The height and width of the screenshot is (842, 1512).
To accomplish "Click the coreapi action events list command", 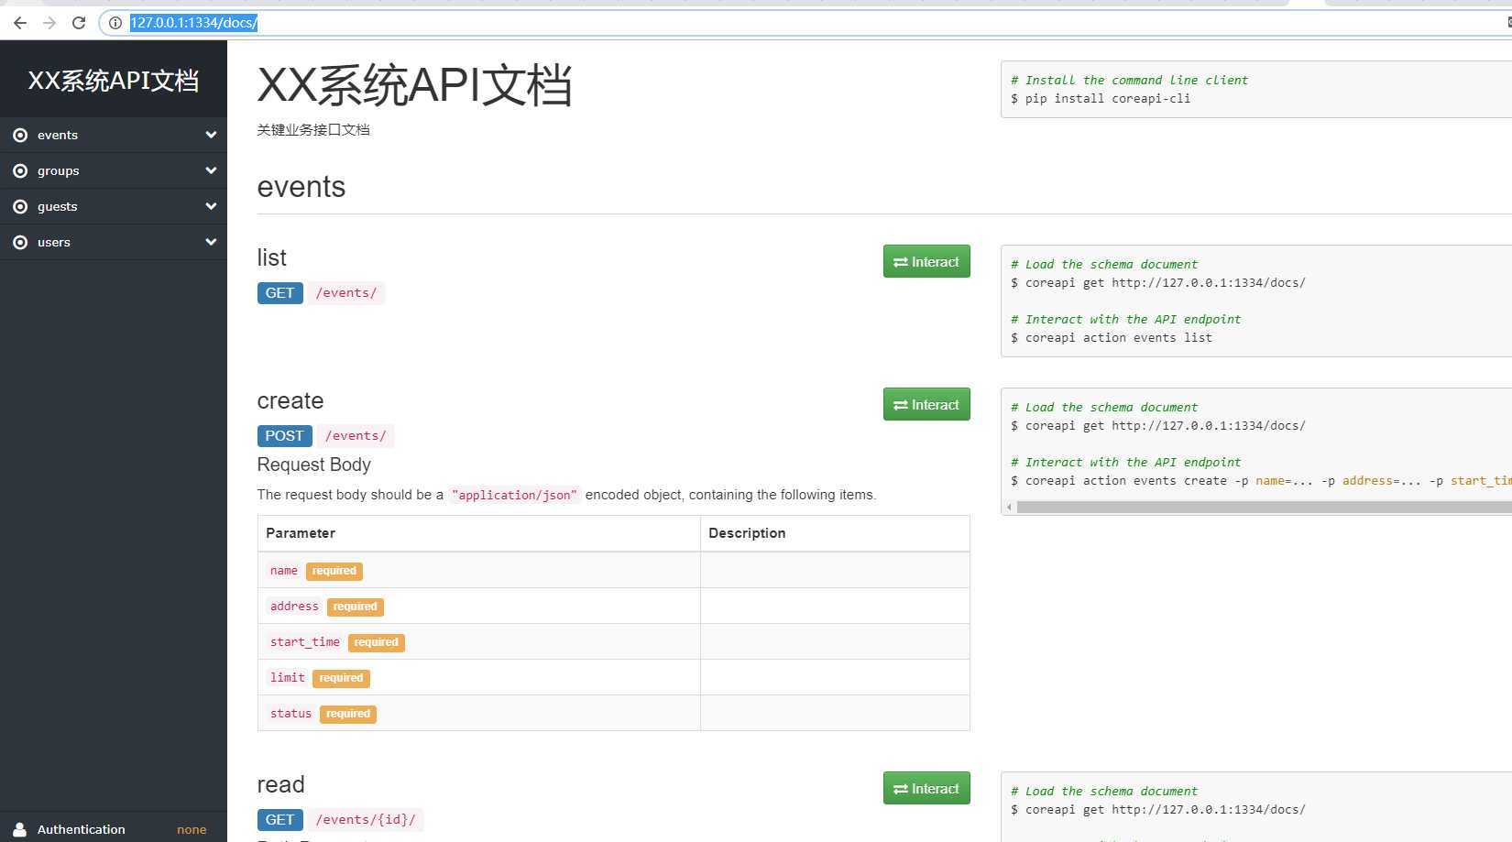I will tap(1112, 338).
